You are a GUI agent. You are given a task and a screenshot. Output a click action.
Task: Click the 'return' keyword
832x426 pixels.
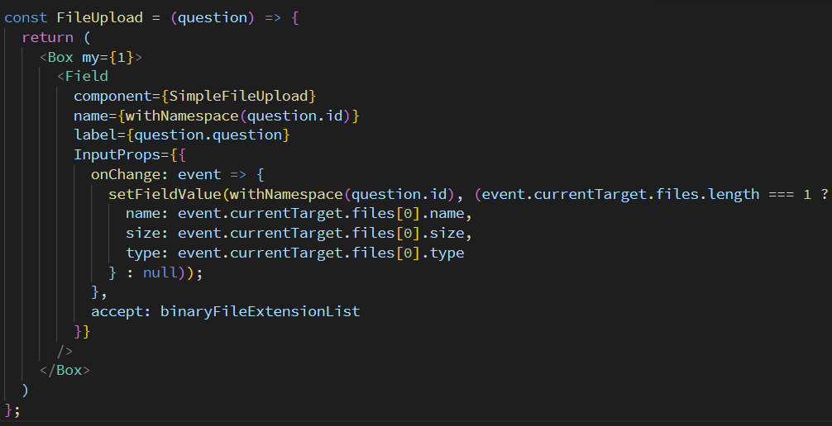click(x=47, y=37)
